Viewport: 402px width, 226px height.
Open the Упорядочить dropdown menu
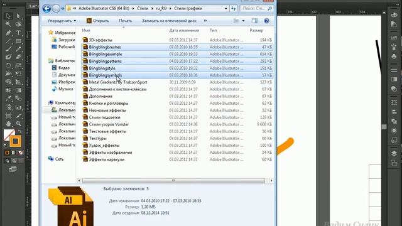pyautogui.click(x=62, y=21)
